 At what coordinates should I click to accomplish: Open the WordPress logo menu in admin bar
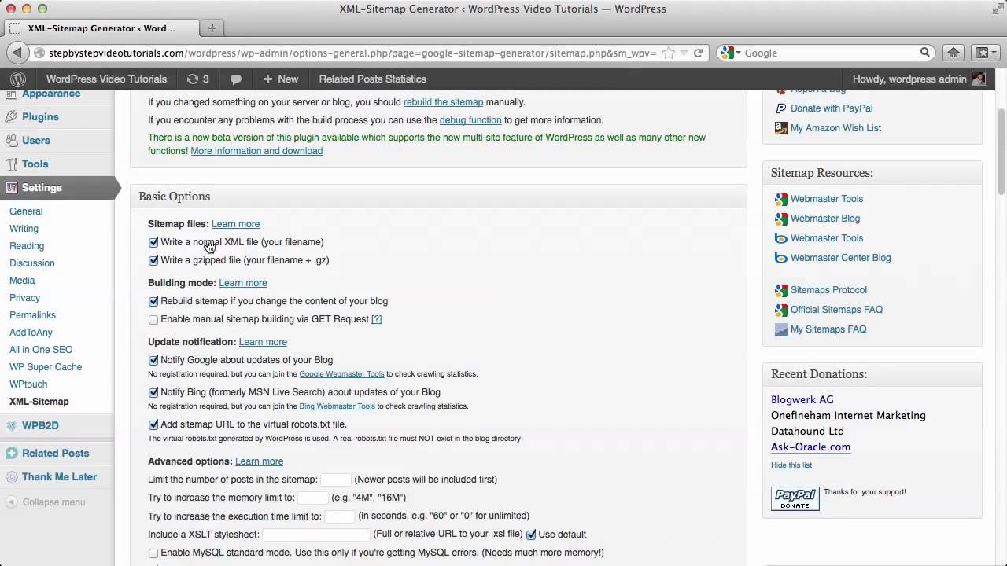(x=18, y=79)
